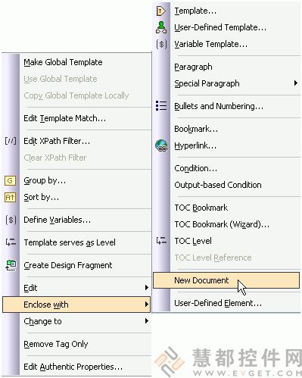
Task: Expand the Edit submenu arrow
Action: (x=146, y=288)
